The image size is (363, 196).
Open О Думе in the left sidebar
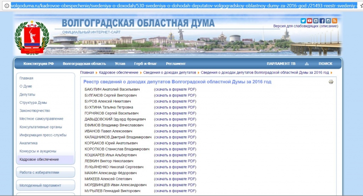26,86
